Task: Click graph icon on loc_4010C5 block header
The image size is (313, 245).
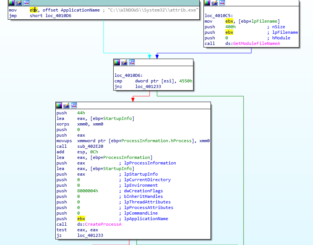Action: pos(222,3)
